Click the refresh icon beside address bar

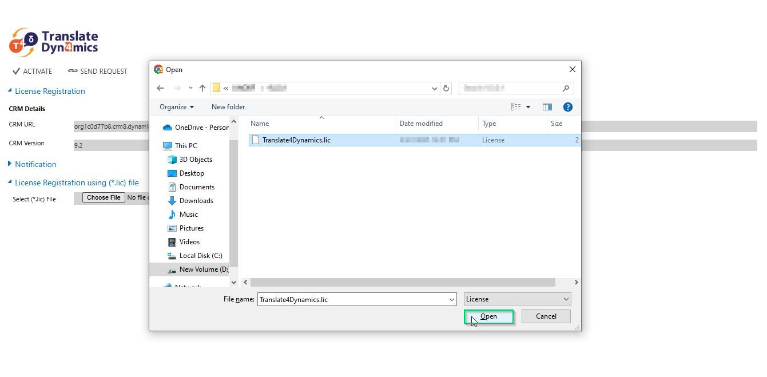tap(447, 88)
